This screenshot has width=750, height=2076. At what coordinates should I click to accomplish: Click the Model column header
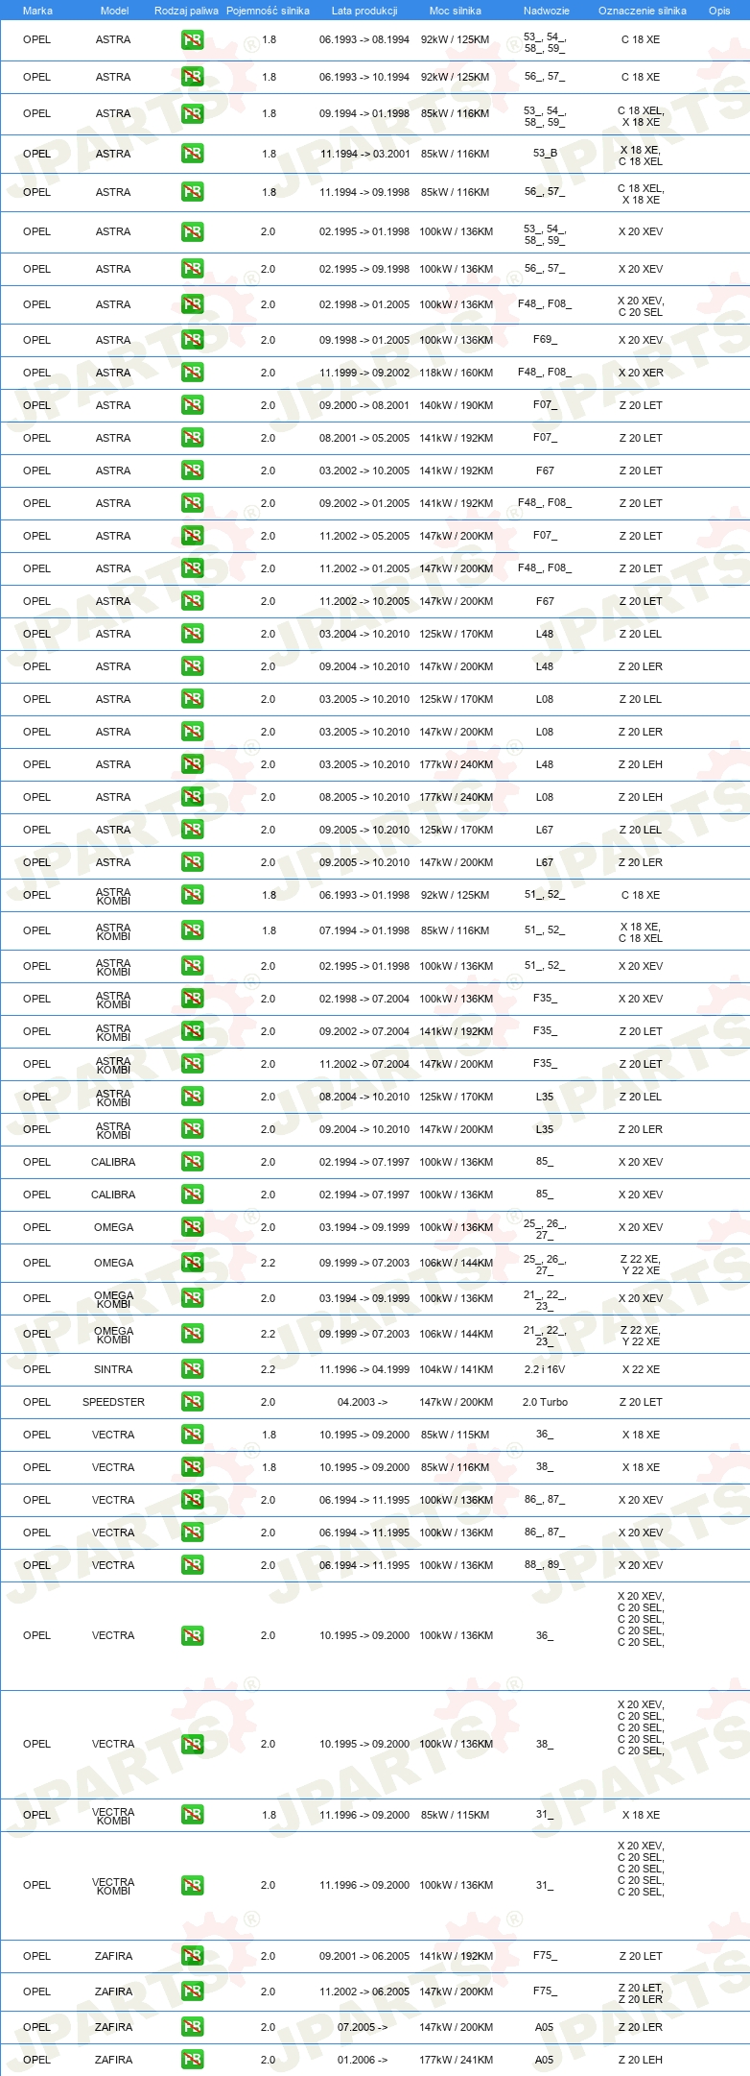114,11
